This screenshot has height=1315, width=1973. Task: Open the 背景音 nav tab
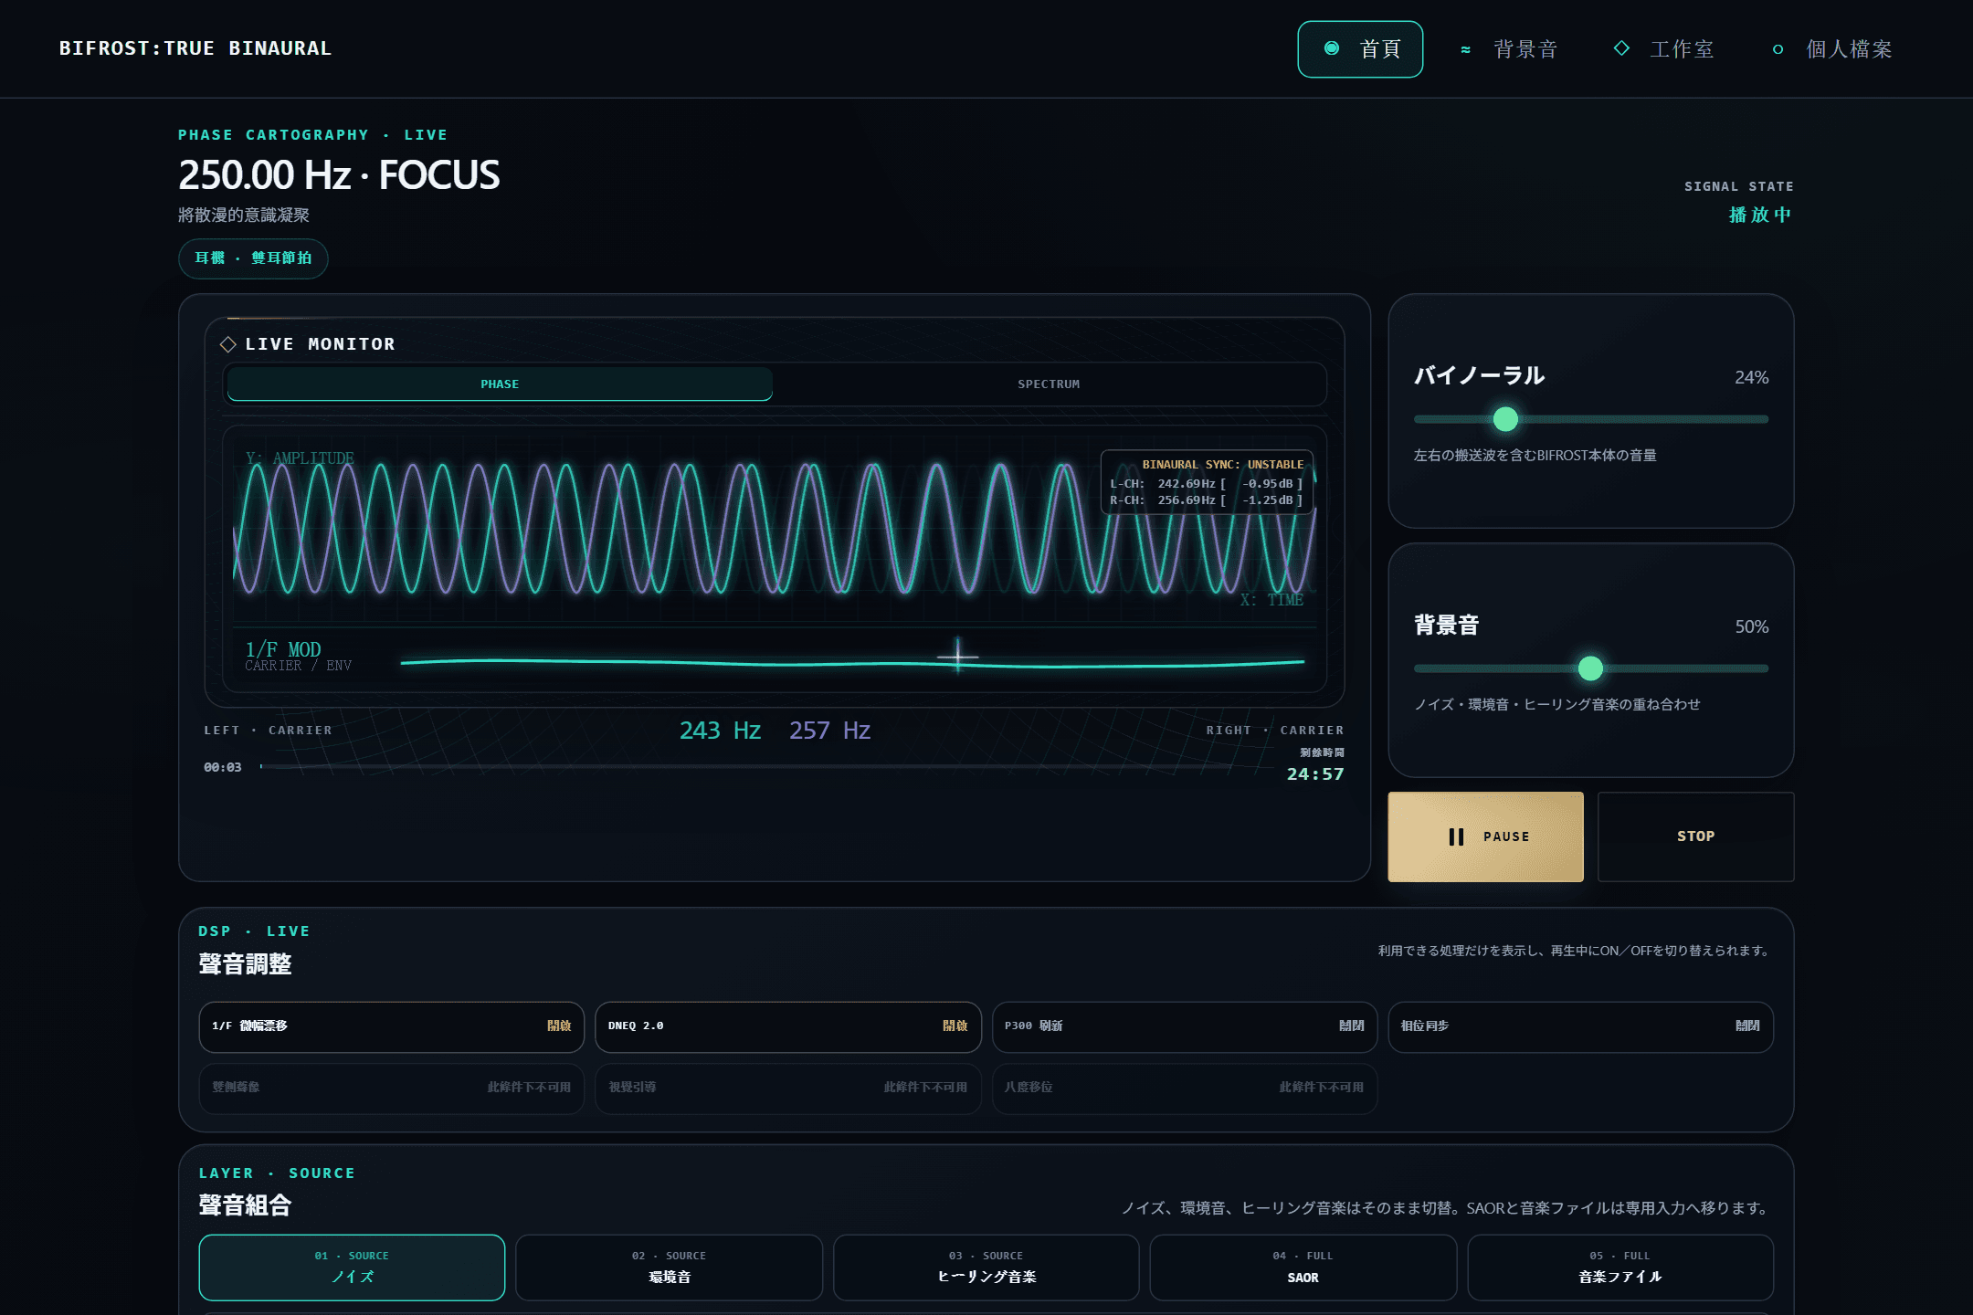(1509, 49)
